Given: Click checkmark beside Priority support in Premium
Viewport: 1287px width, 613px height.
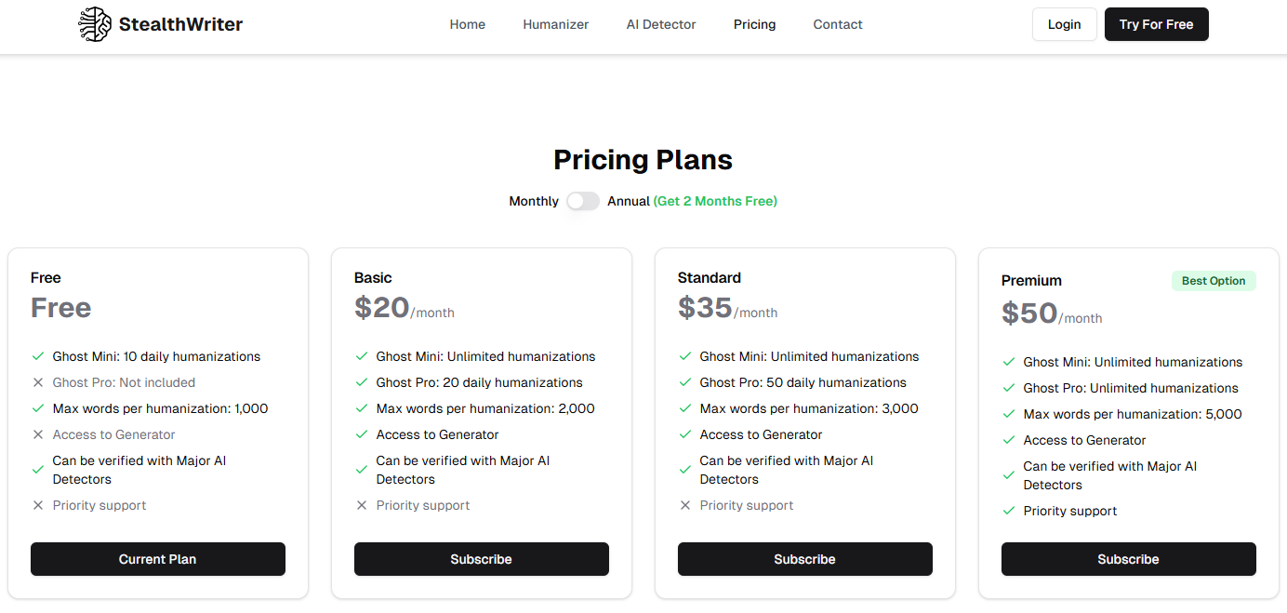Looking at the screenshot, I should coord(1009,511).
